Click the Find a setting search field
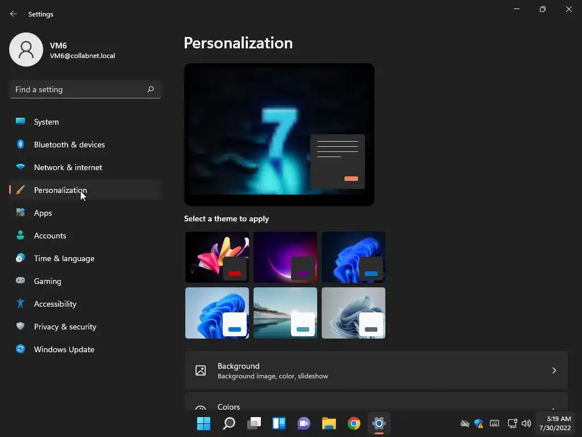The width and height of the screenshot is (582, 437). click(85, 89)
